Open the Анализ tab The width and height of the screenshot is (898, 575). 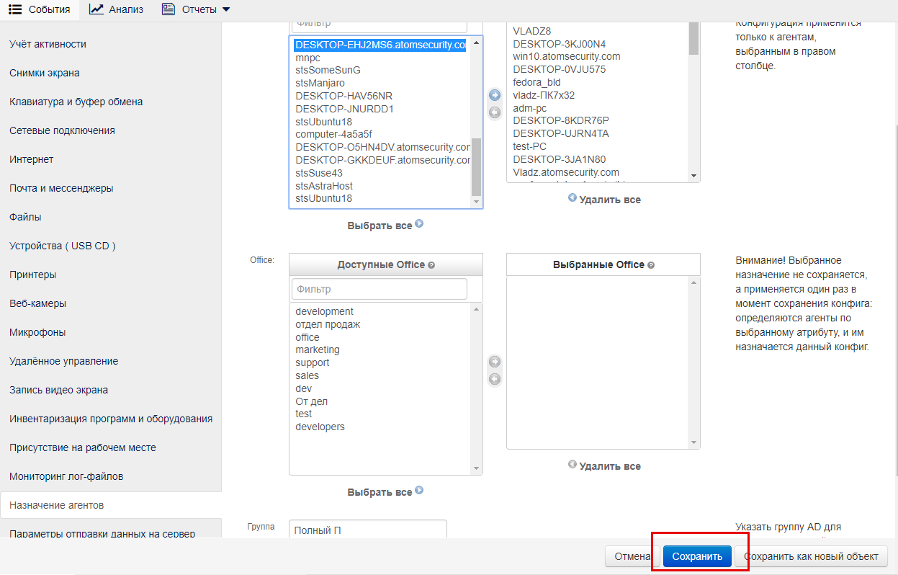click(x=117, y=9)
